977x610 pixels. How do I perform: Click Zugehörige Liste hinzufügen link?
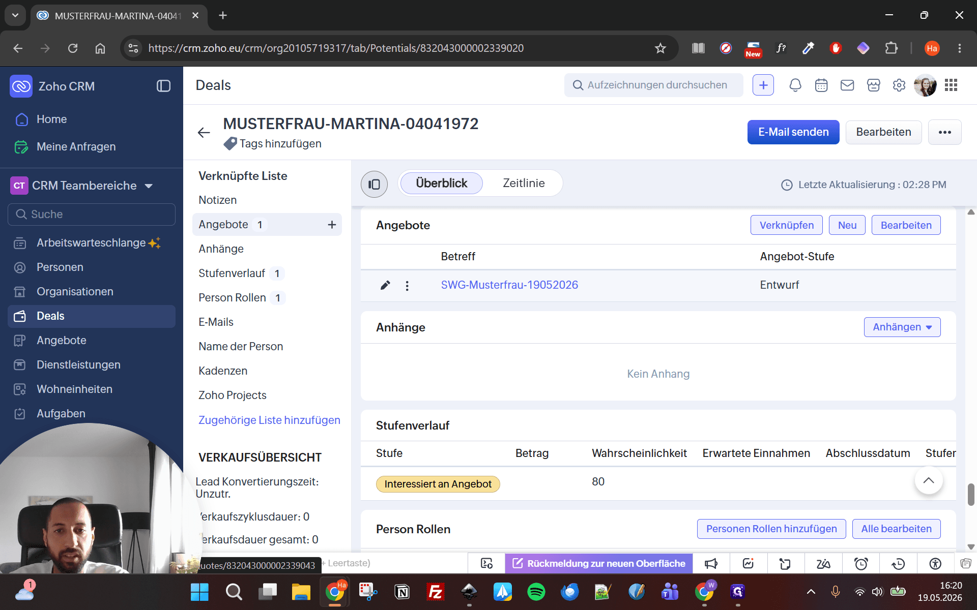(269, 420)
